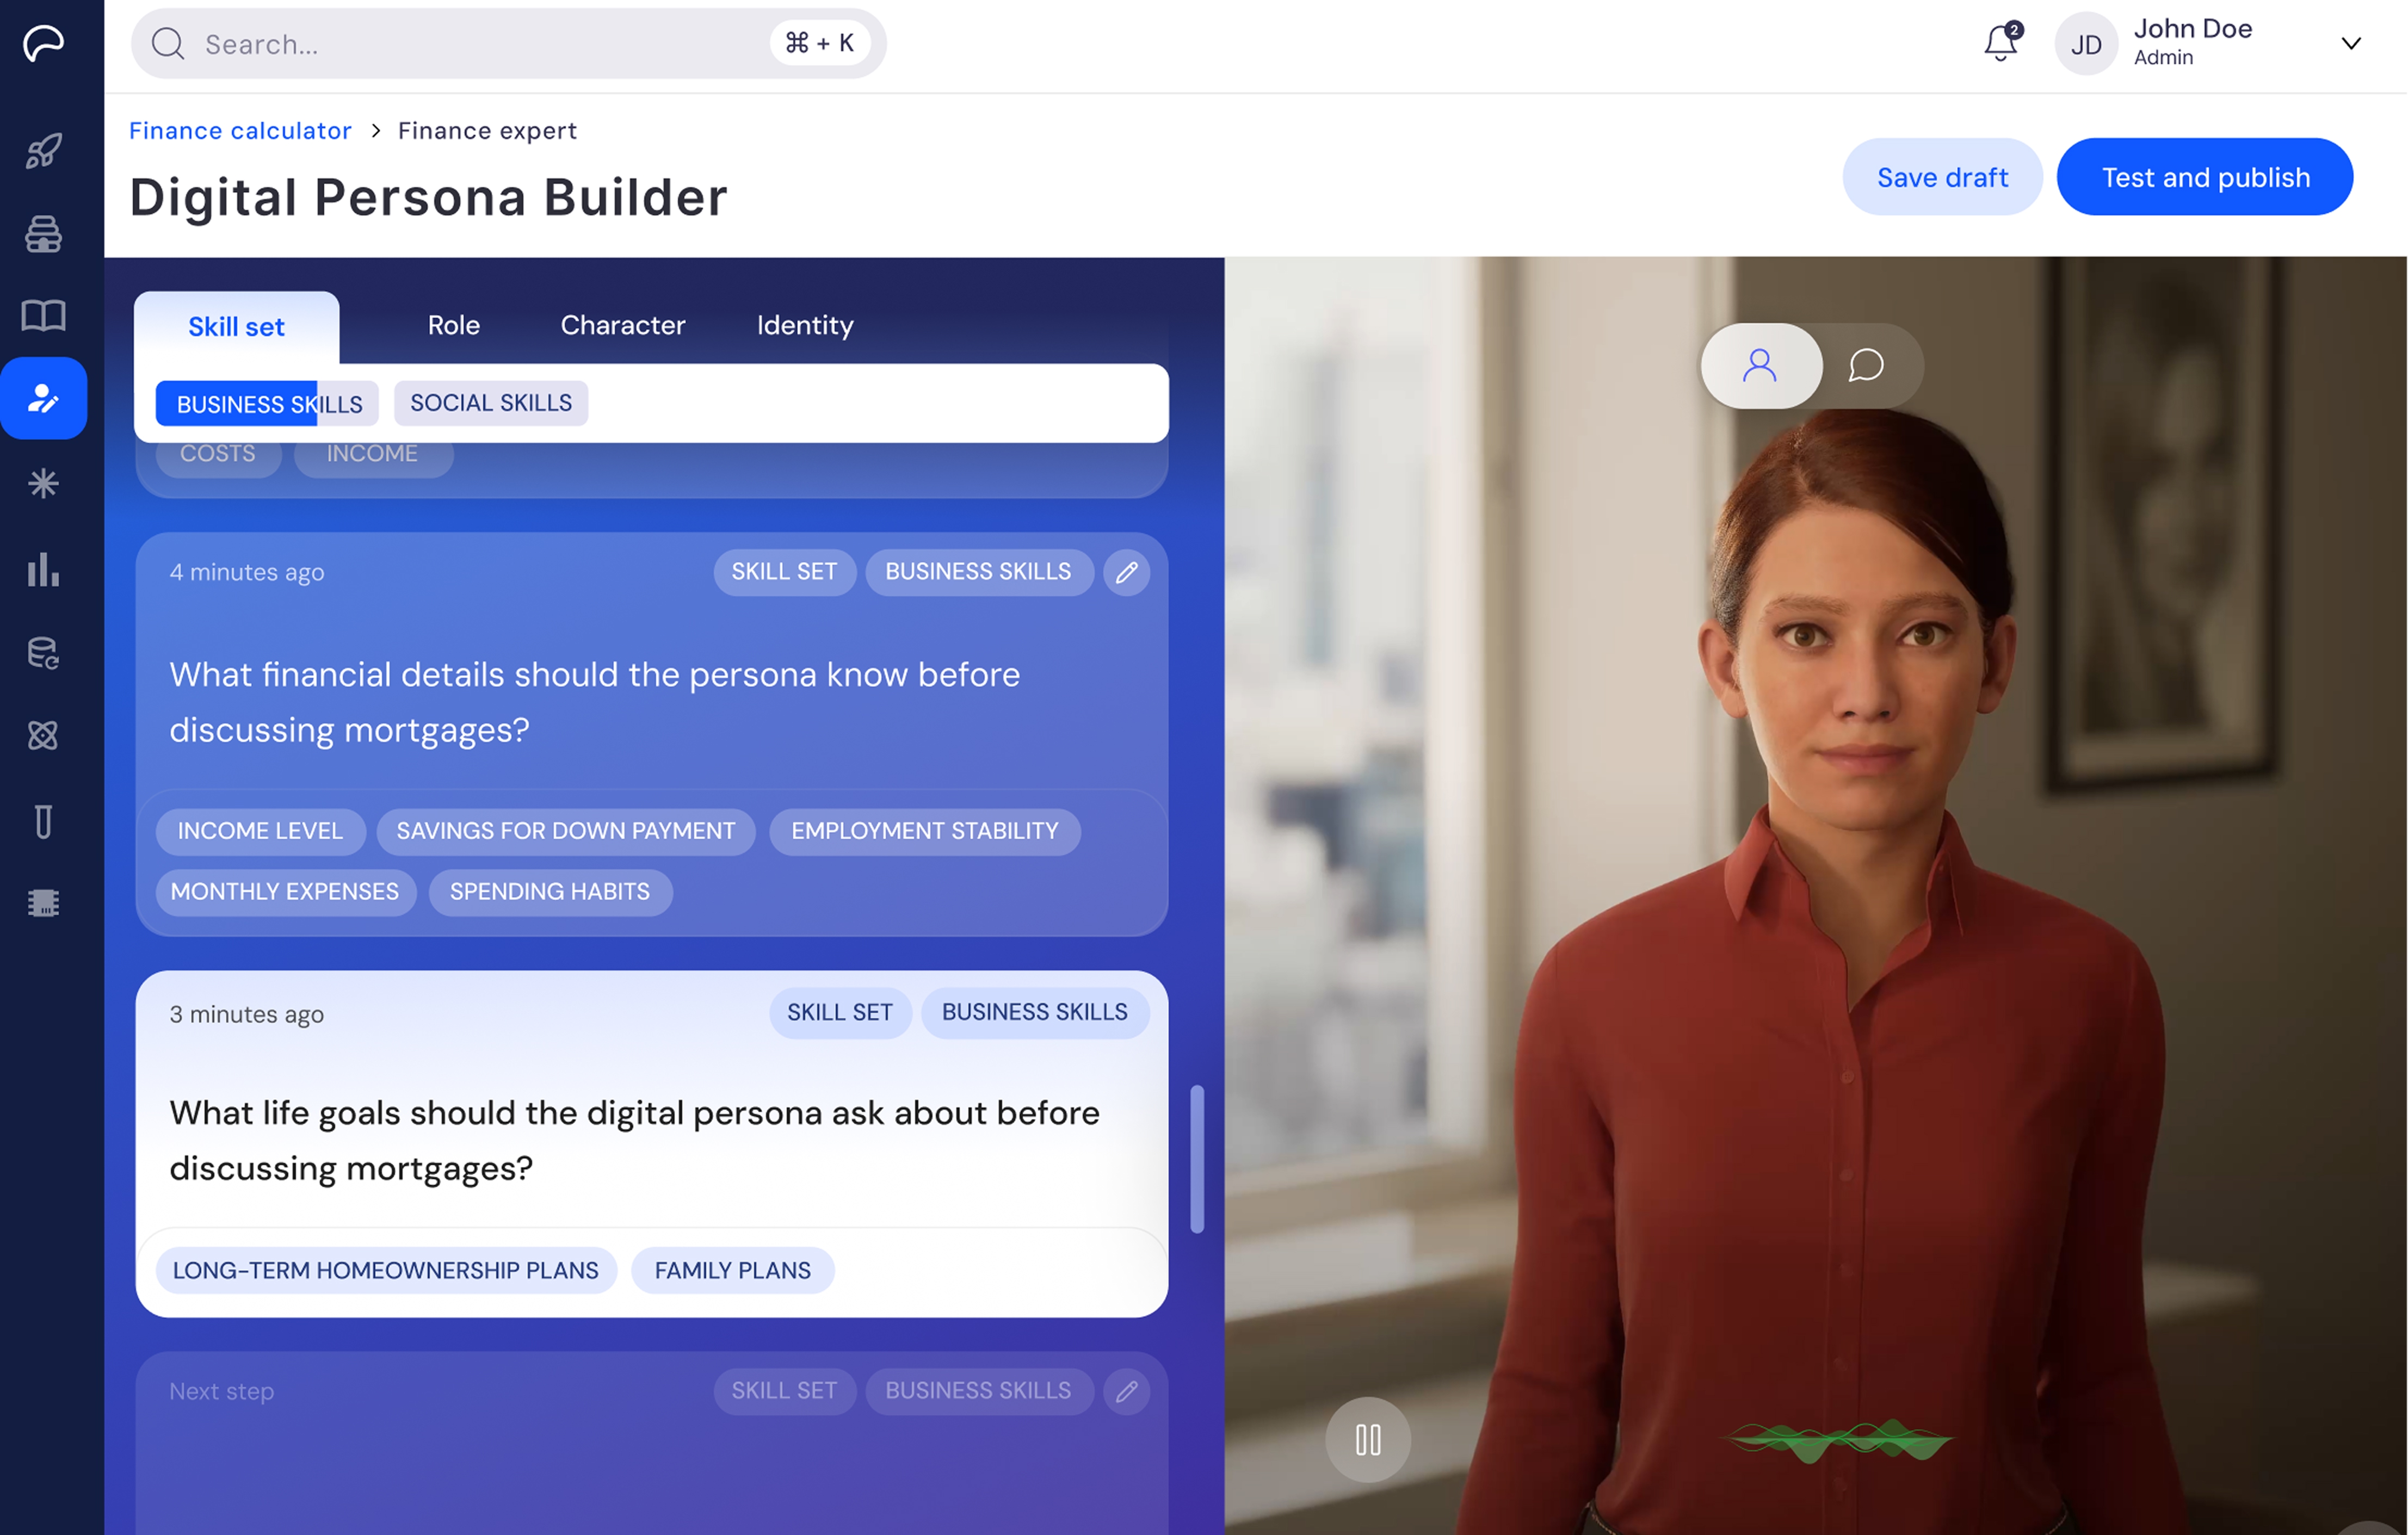The height and width of the screenshot is (1535, 2408).
Task: Select the INCOME LEVEL tag
Action: 260,831
